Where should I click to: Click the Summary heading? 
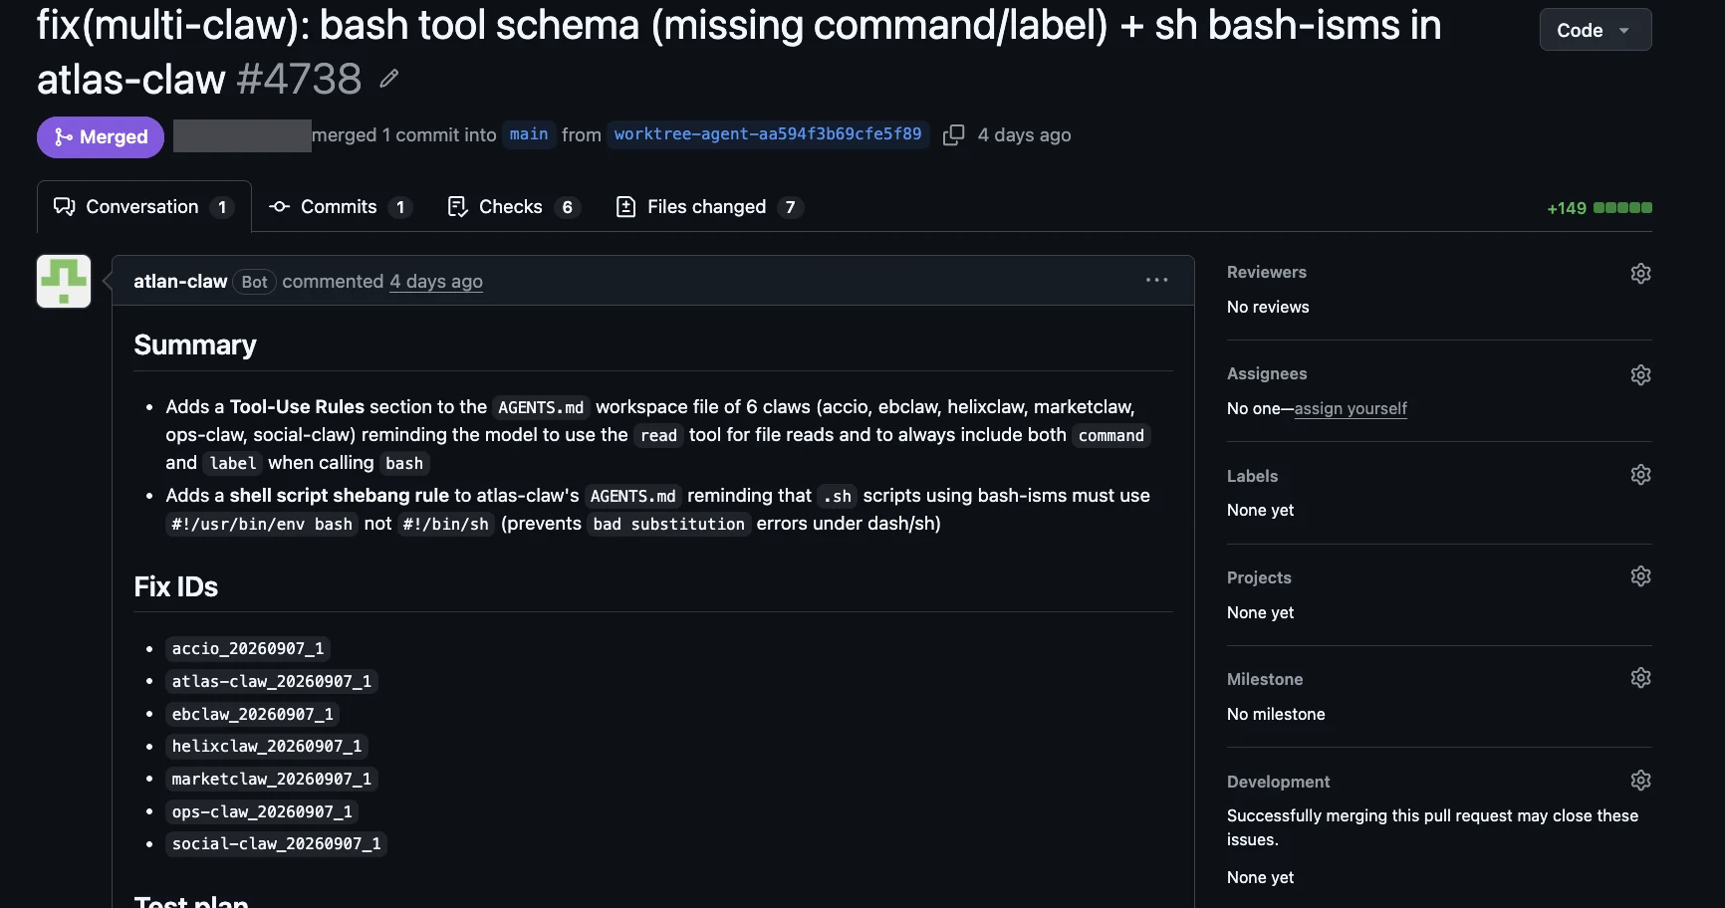coord(195,344)
